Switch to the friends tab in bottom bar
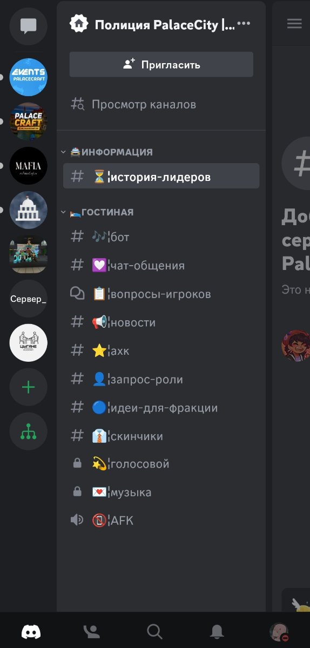The width and height of the screenshot is (310, 648). [92, 632]
